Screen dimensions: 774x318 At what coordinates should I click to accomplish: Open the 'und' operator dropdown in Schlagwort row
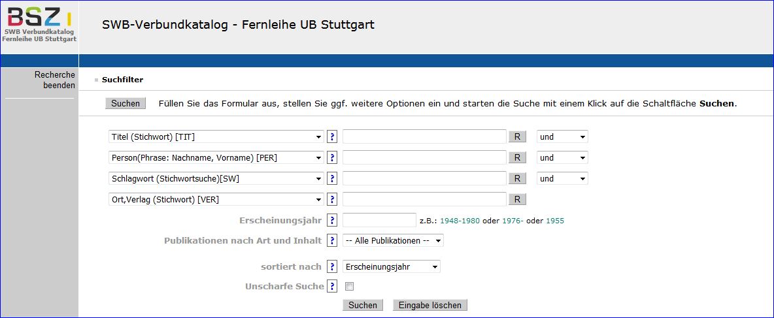[562, 178]
